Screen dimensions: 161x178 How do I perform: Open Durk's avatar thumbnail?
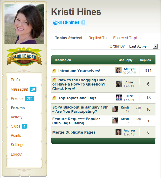point(119,98)
